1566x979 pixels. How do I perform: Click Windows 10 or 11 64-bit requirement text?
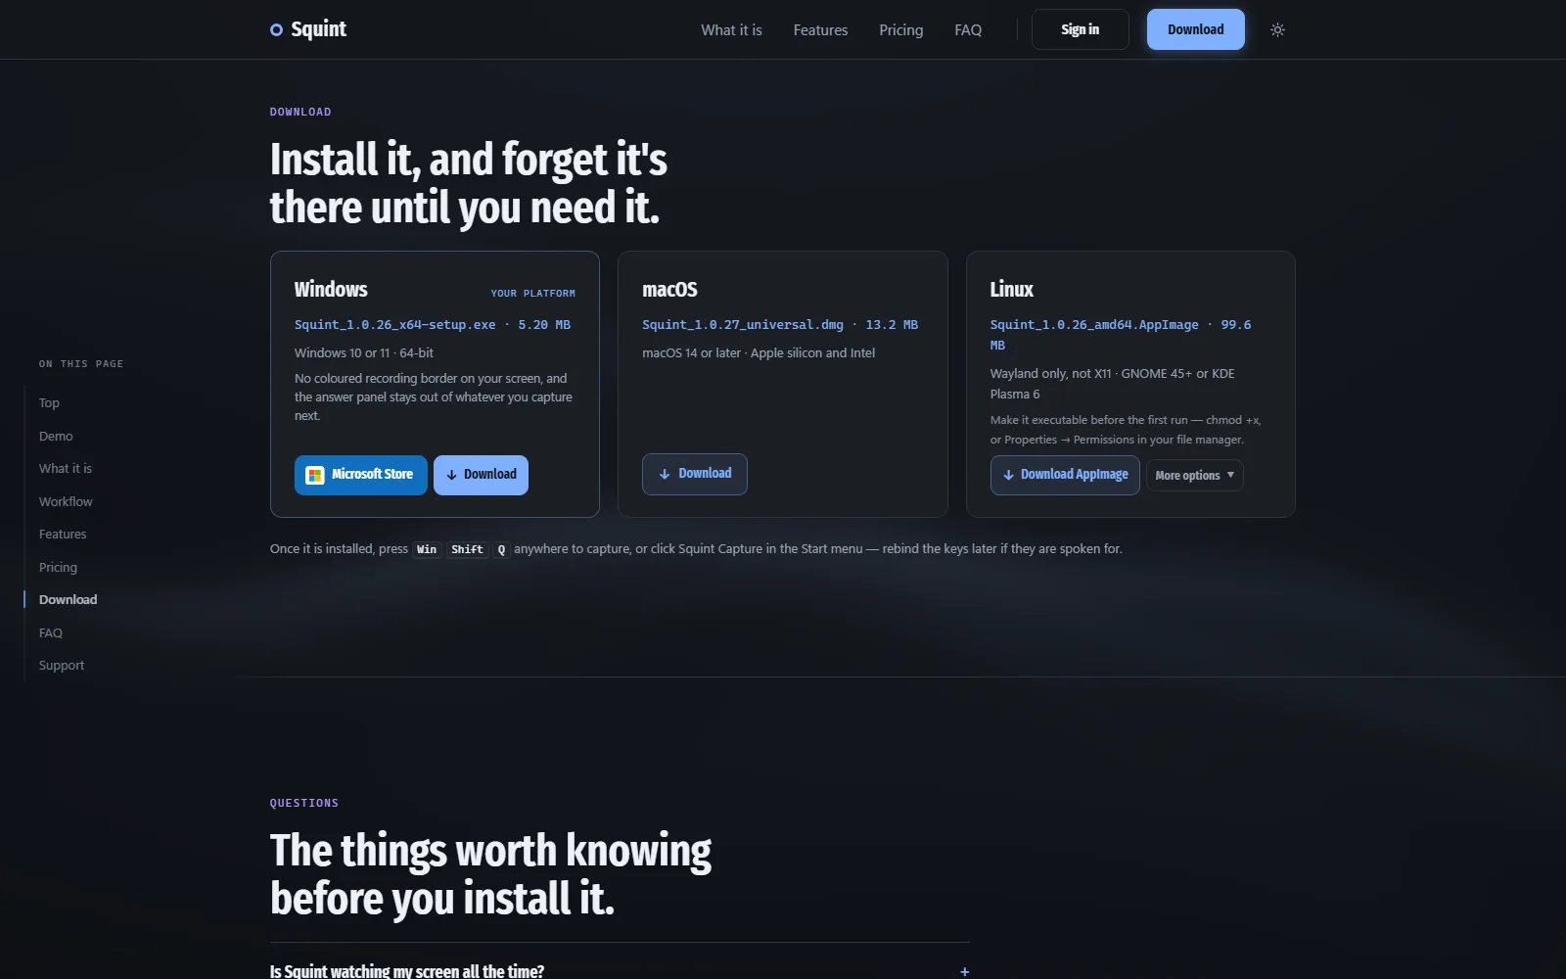coord(364,353)
